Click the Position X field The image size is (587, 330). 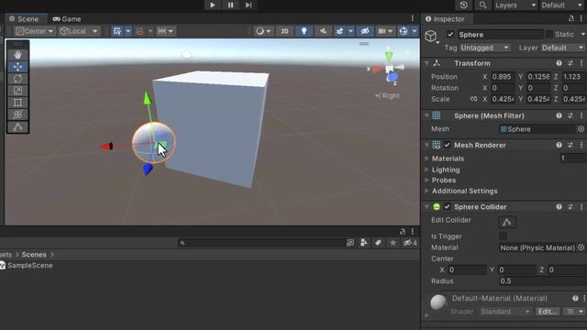coord(503,77)
